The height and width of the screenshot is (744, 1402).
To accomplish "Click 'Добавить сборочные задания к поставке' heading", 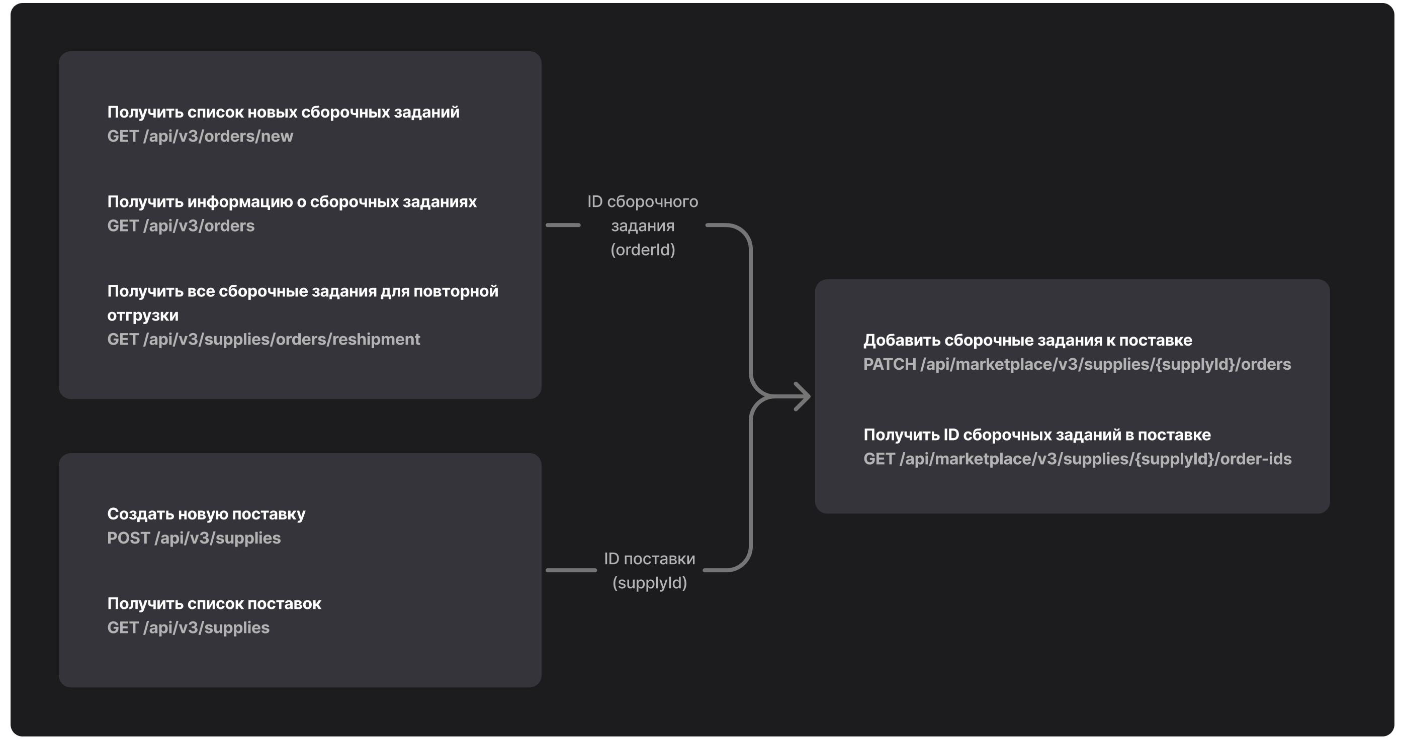I will pyautogui.click(x=1027, y=341).
